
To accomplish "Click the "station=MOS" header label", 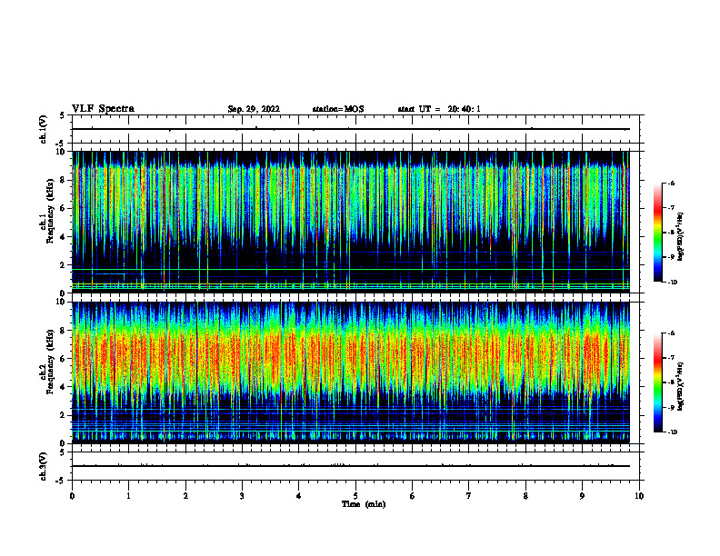I will 338,109.
